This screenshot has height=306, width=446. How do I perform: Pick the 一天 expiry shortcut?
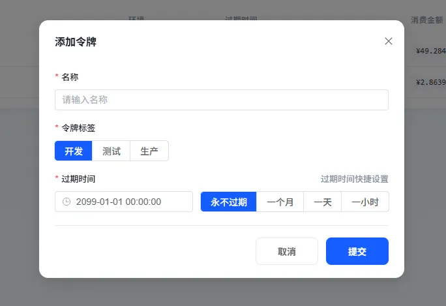pyautogui.click(x=323, y=202)
